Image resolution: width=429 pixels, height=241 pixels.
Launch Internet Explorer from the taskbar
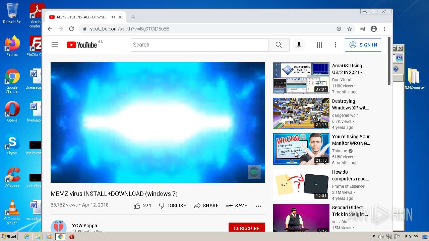(26, 237)
